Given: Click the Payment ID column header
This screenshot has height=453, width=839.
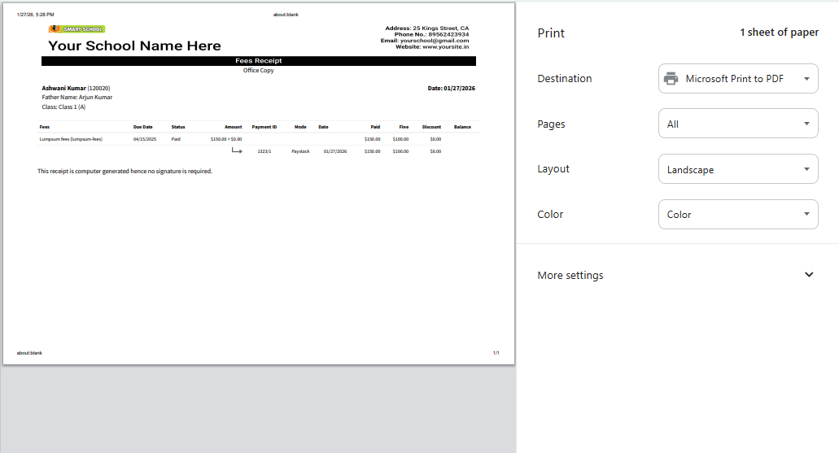Looking at the screenshot, I should click(x=264, y=127).
